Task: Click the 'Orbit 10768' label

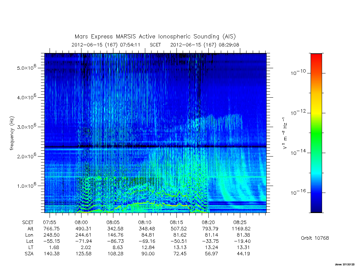Action: (x=315, y=238)
